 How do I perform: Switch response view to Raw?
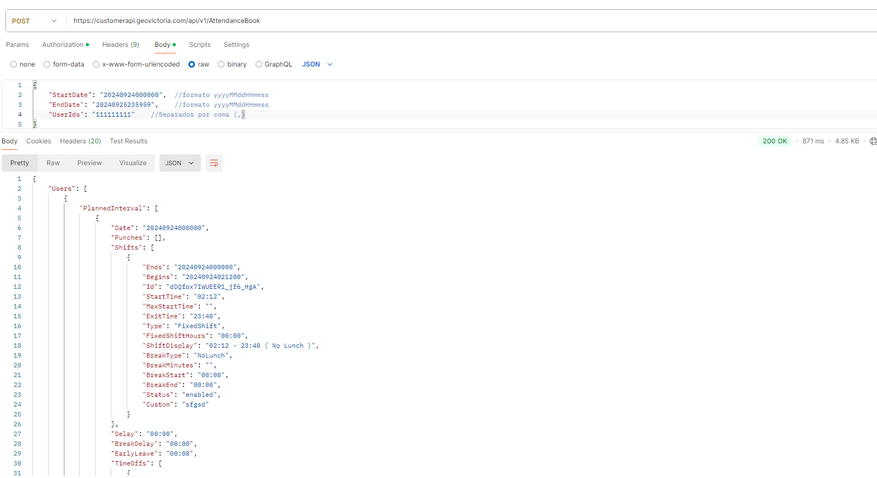pyautogui.click(x=53, y=163)
